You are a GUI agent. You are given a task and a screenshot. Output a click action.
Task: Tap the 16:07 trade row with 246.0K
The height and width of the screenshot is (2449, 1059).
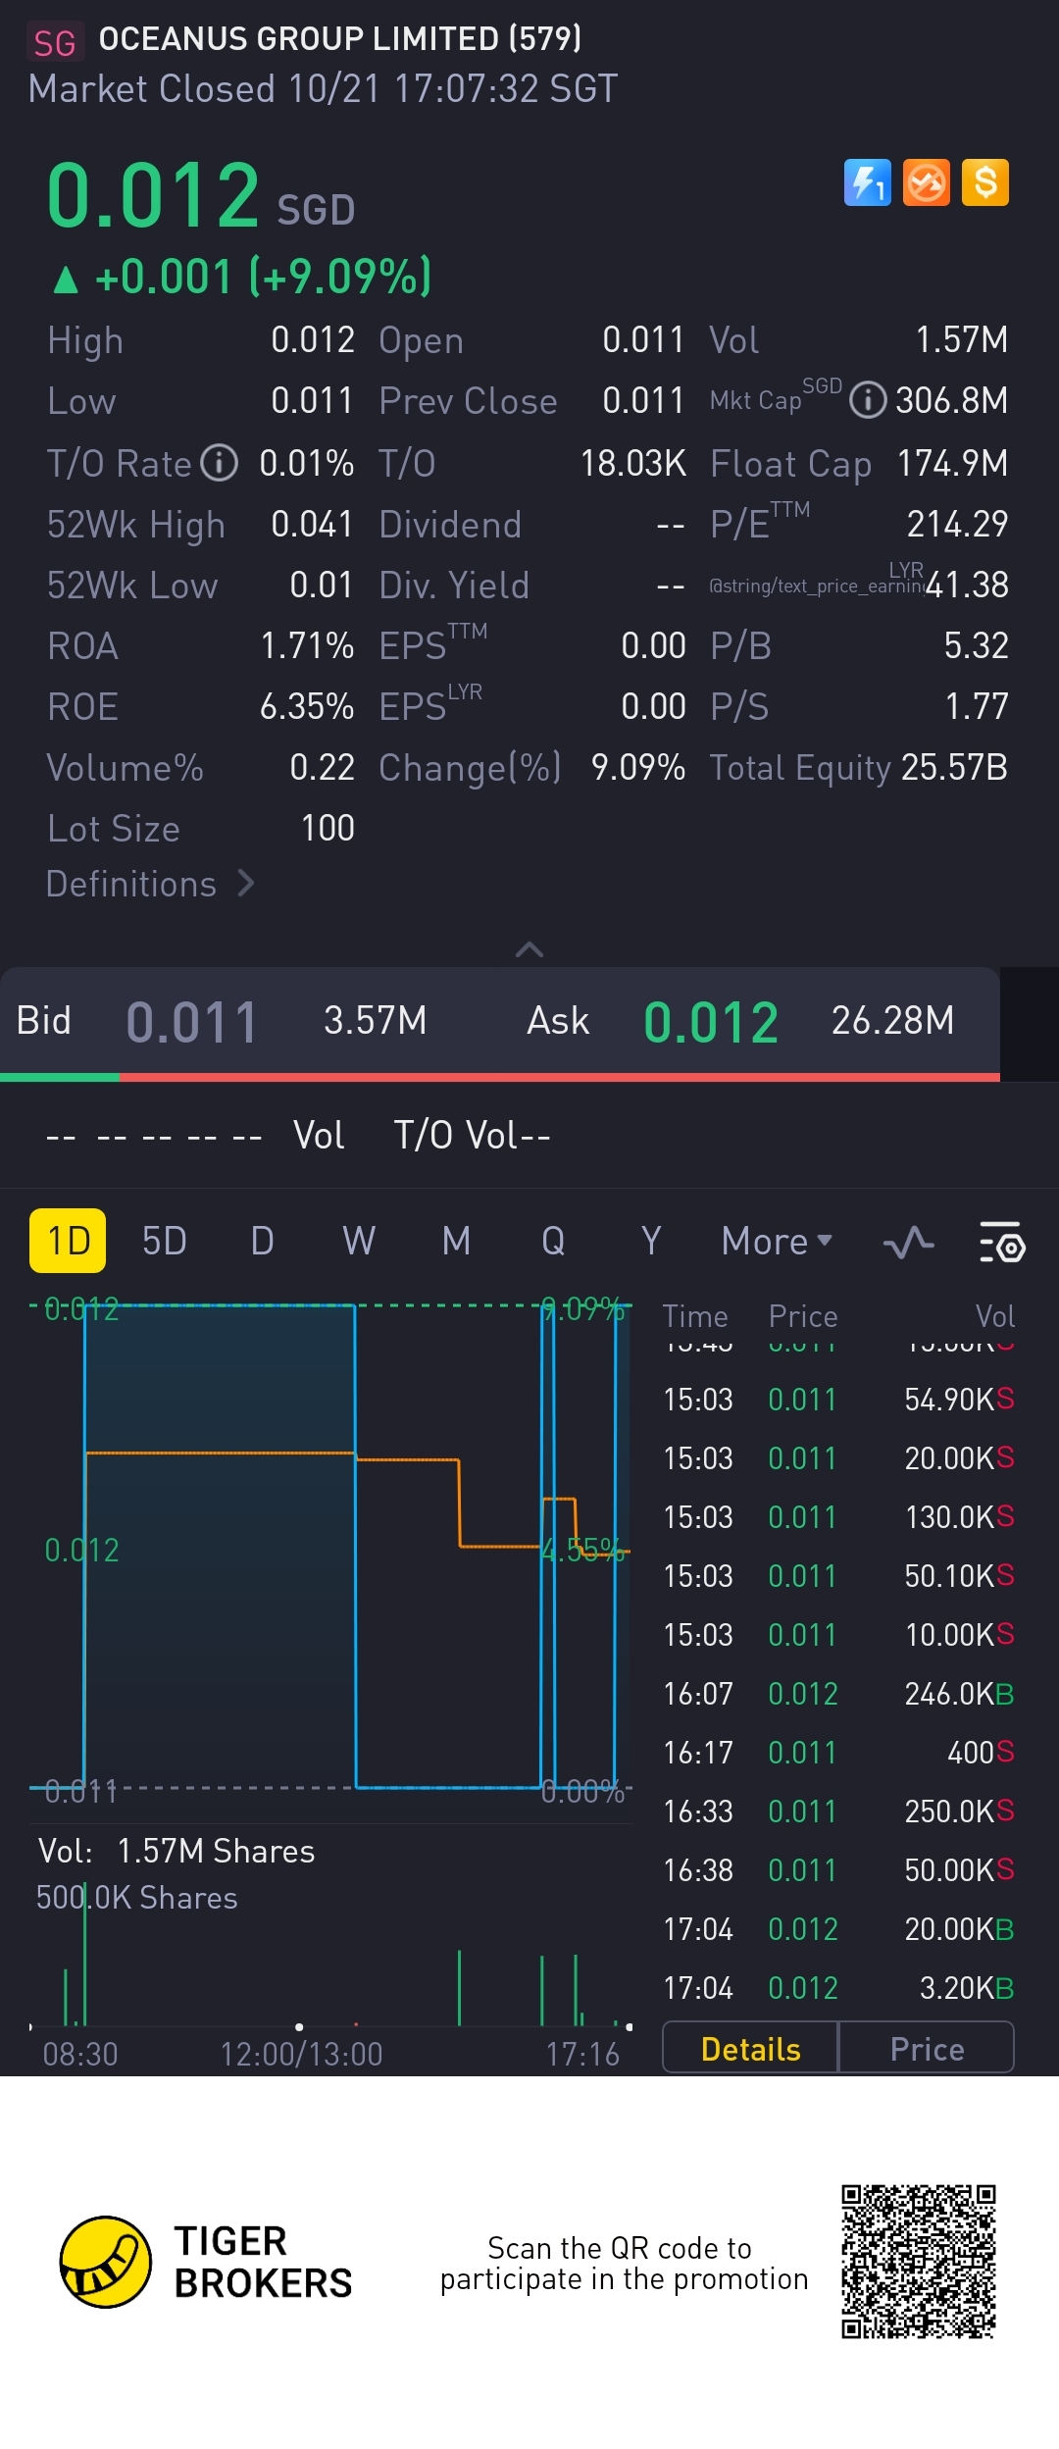(x=838, y=1694)
